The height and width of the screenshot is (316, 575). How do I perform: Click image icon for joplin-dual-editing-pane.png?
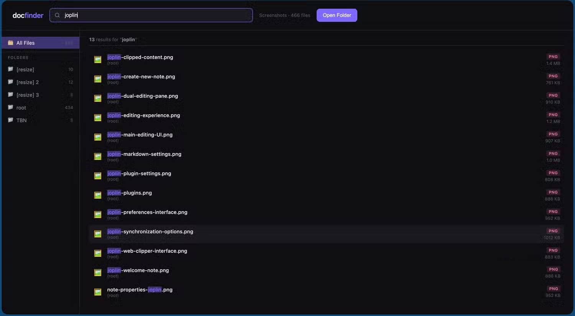click(98, 98)
